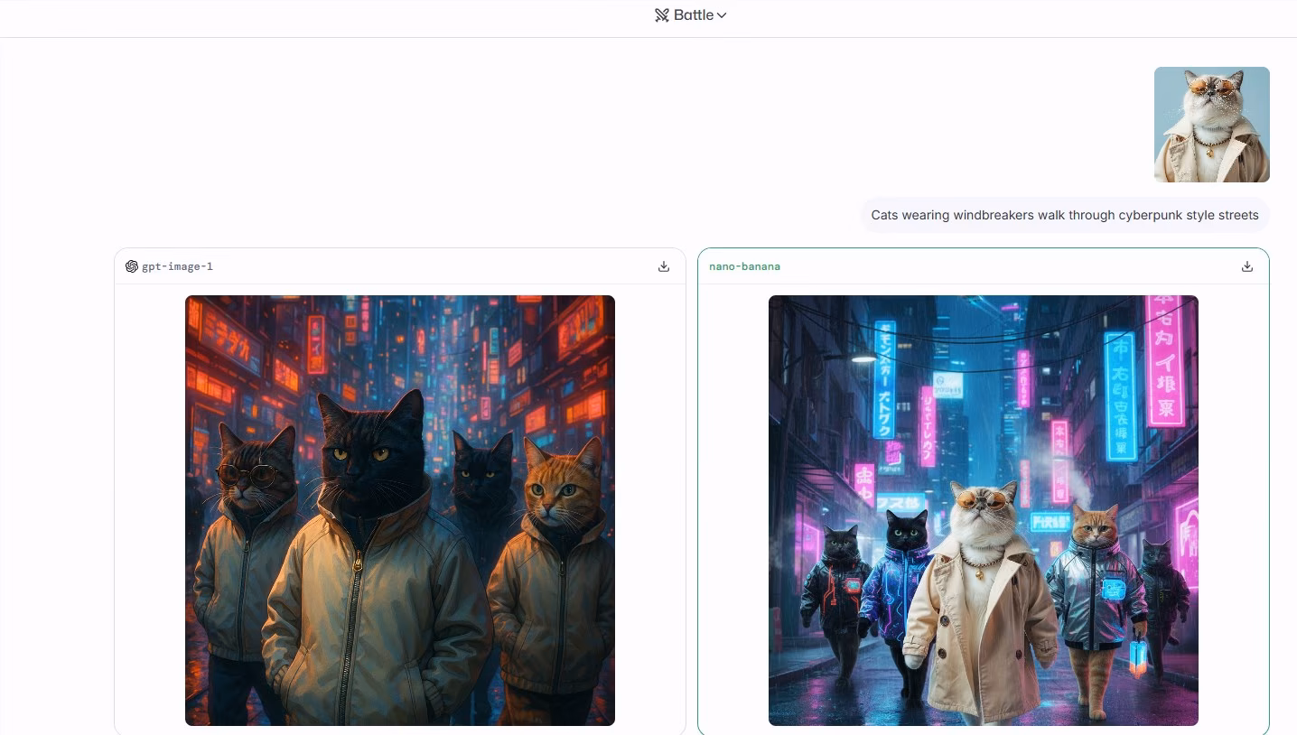Save the gpt-image-1 result using its download arrow
Screen dimensions: 1297x735
(664, 265)
